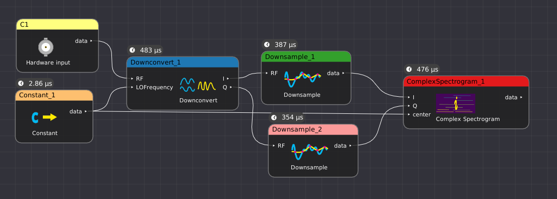
Task: Click the Complex Spectrogram thumbnail icon
Action: [x=455, y=103]
